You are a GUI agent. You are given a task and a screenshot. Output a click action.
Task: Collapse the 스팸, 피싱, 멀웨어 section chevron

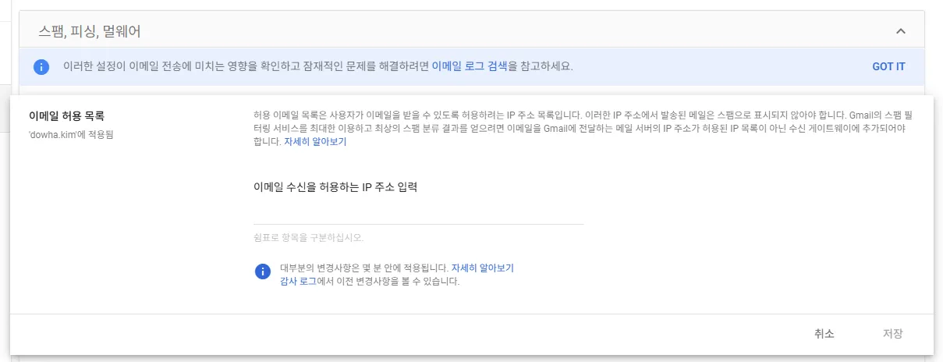coord(901,31)
